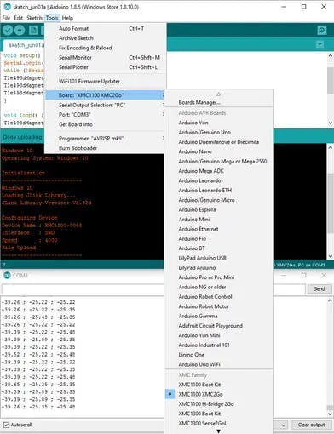Click the Verify checkmark toolbar icon
Viewport: 334px width, 434px height.
coord(8,30)
